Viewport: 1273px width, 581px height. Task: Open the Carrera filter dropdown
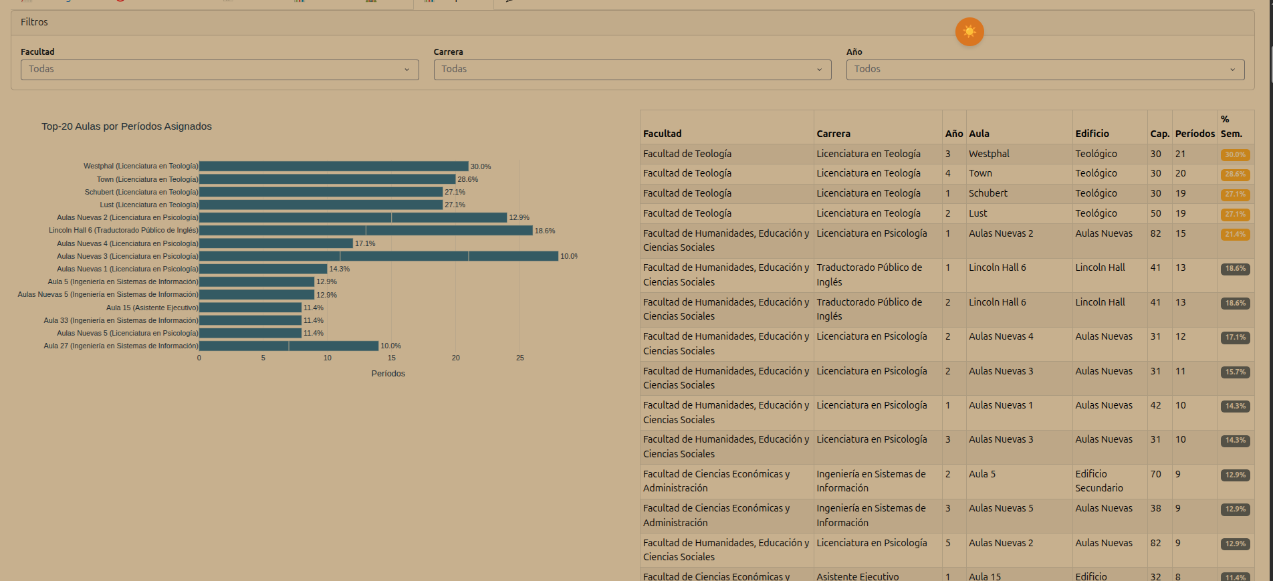(x=632, y=70)
